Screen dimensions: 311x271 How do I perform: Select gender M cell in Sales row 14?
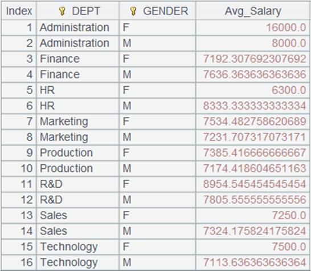[157, 231]
